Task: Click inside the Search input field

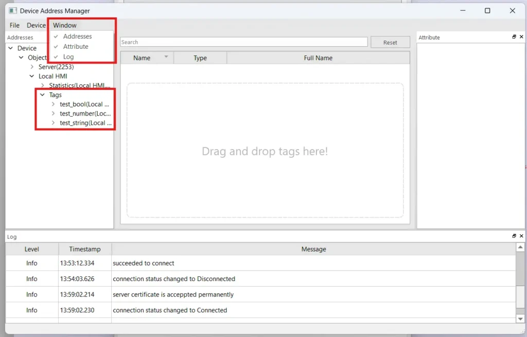Action: pyautogui.click(x=242, y=42)
